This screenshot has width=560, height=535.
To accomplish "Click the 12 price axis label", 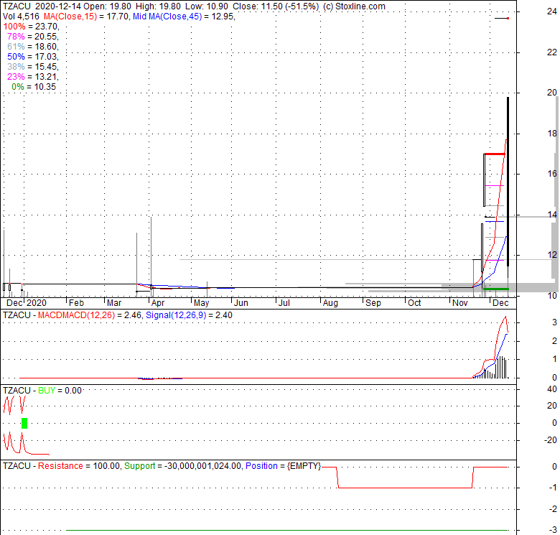I will (x=552, y=255).
